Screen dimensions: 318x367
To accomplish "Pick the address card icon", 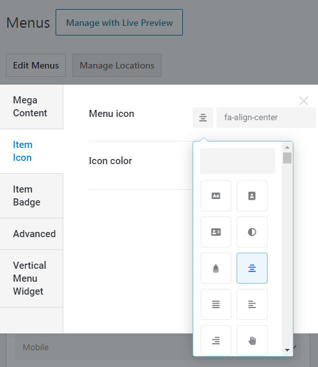I will tap(216, 232).
